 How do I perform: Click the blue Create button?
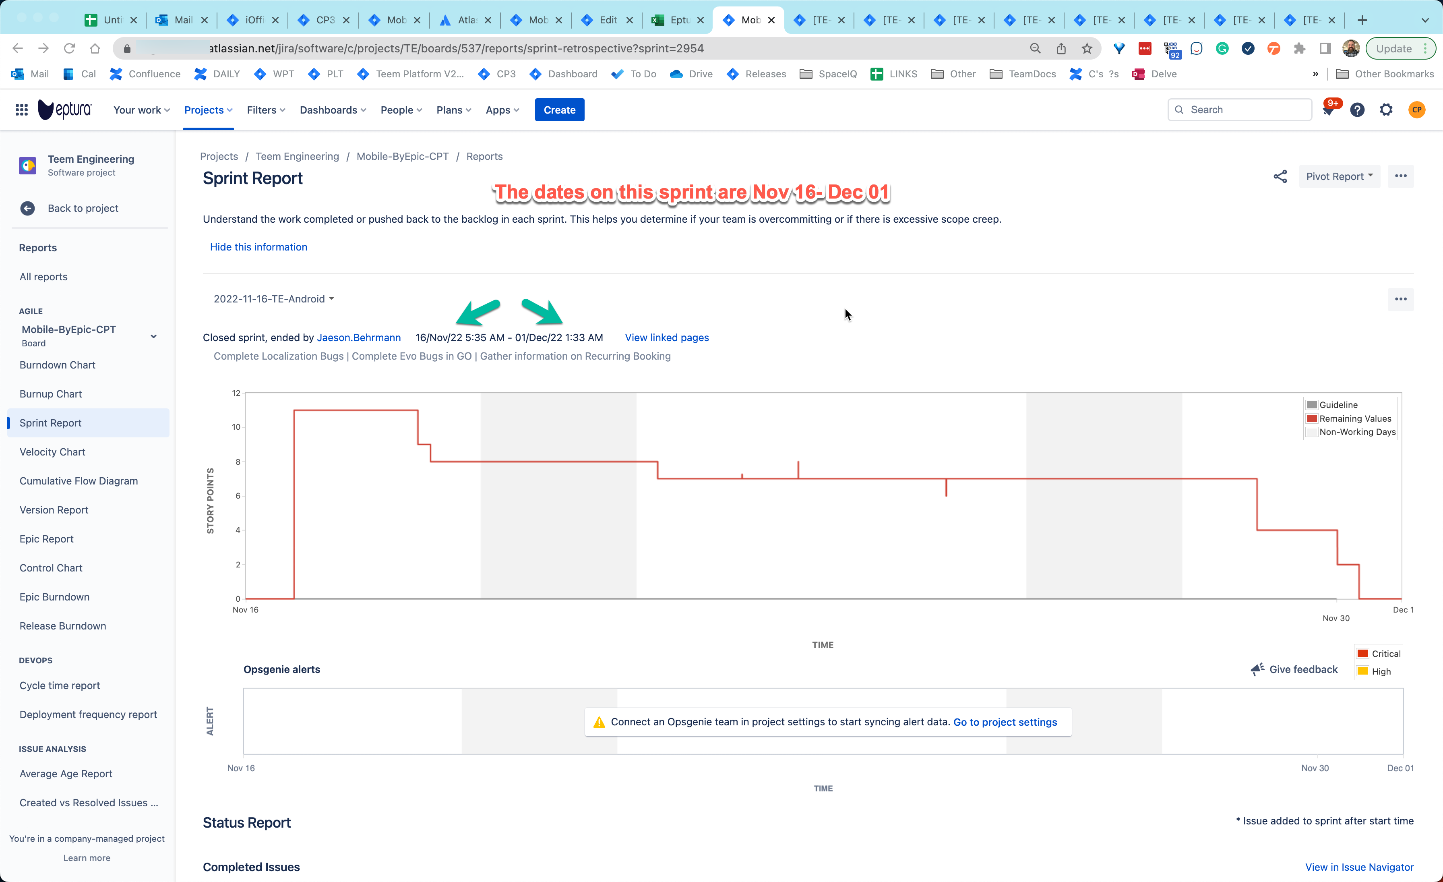[x=559, y=110]
